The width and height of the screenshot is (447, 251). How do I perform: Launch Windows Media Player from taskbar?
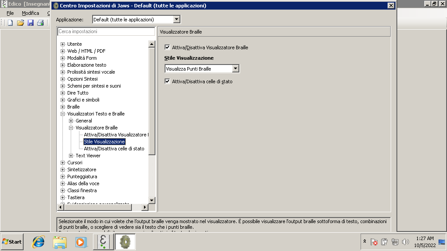(x=81, y=242)
